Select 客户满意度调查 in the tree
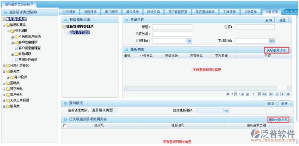The width and height of the screenshot is (299, 146). tap(30, 48)
